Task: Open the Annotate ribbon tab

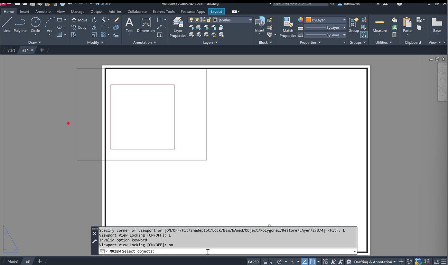Action: coord(43,11)
